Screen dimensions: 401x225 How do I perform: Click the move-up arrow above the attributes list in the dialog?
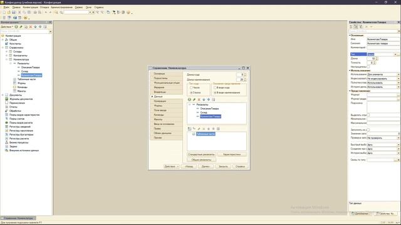pos(204,99)
